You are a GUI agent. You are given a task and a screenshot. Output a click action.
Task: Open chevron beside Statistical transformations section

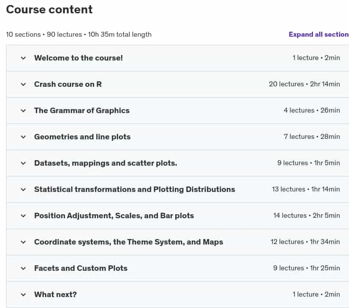point(23,189)
